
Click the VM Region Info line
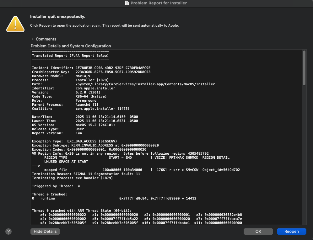point(120,154)
